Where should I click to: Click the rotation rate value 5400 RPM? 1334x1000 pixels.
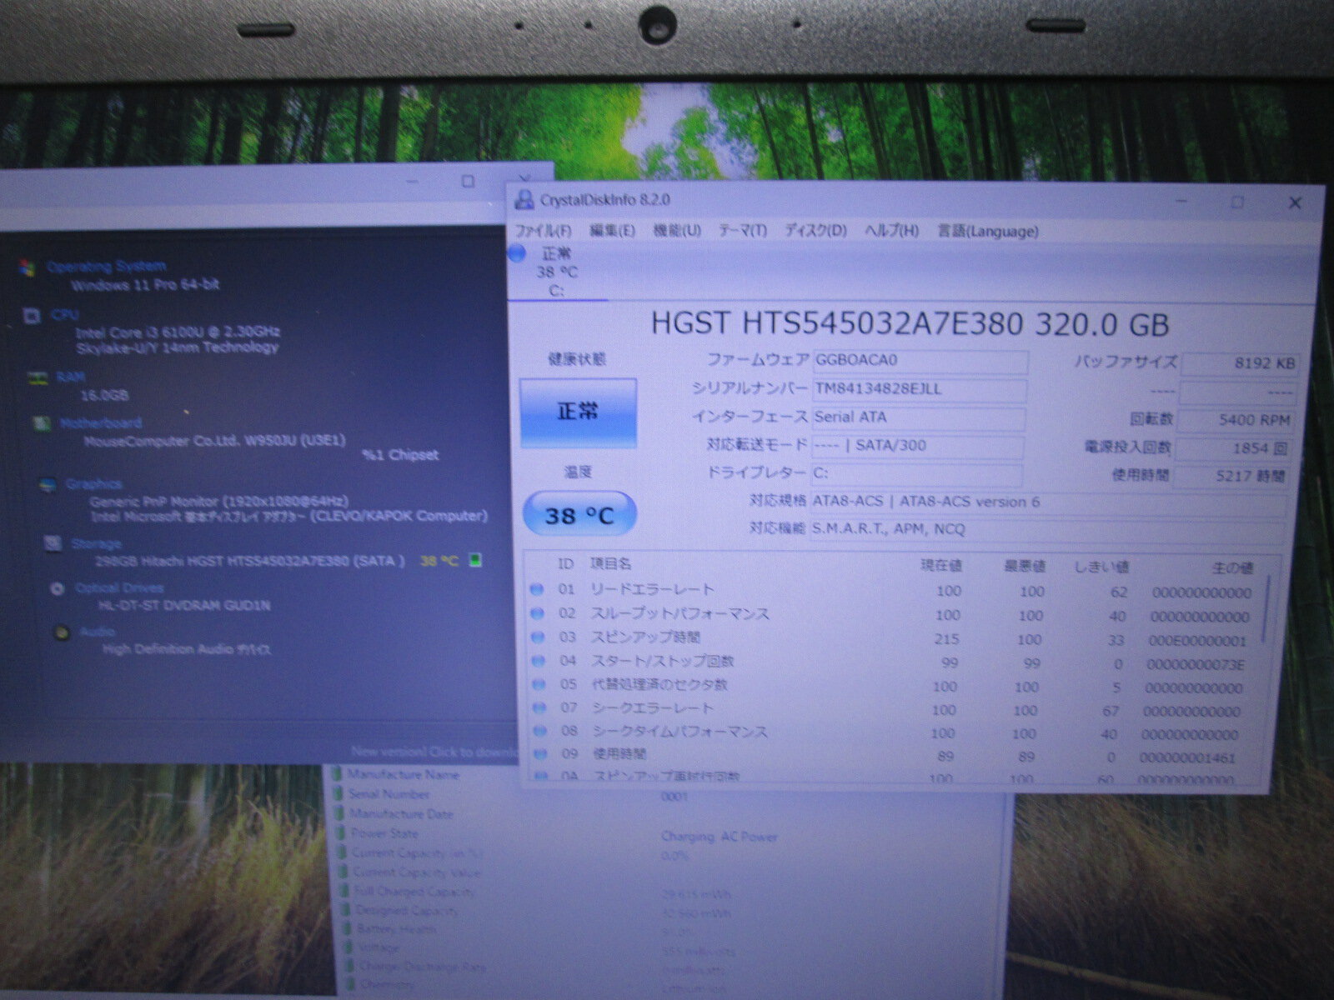tap(1235, 420)
